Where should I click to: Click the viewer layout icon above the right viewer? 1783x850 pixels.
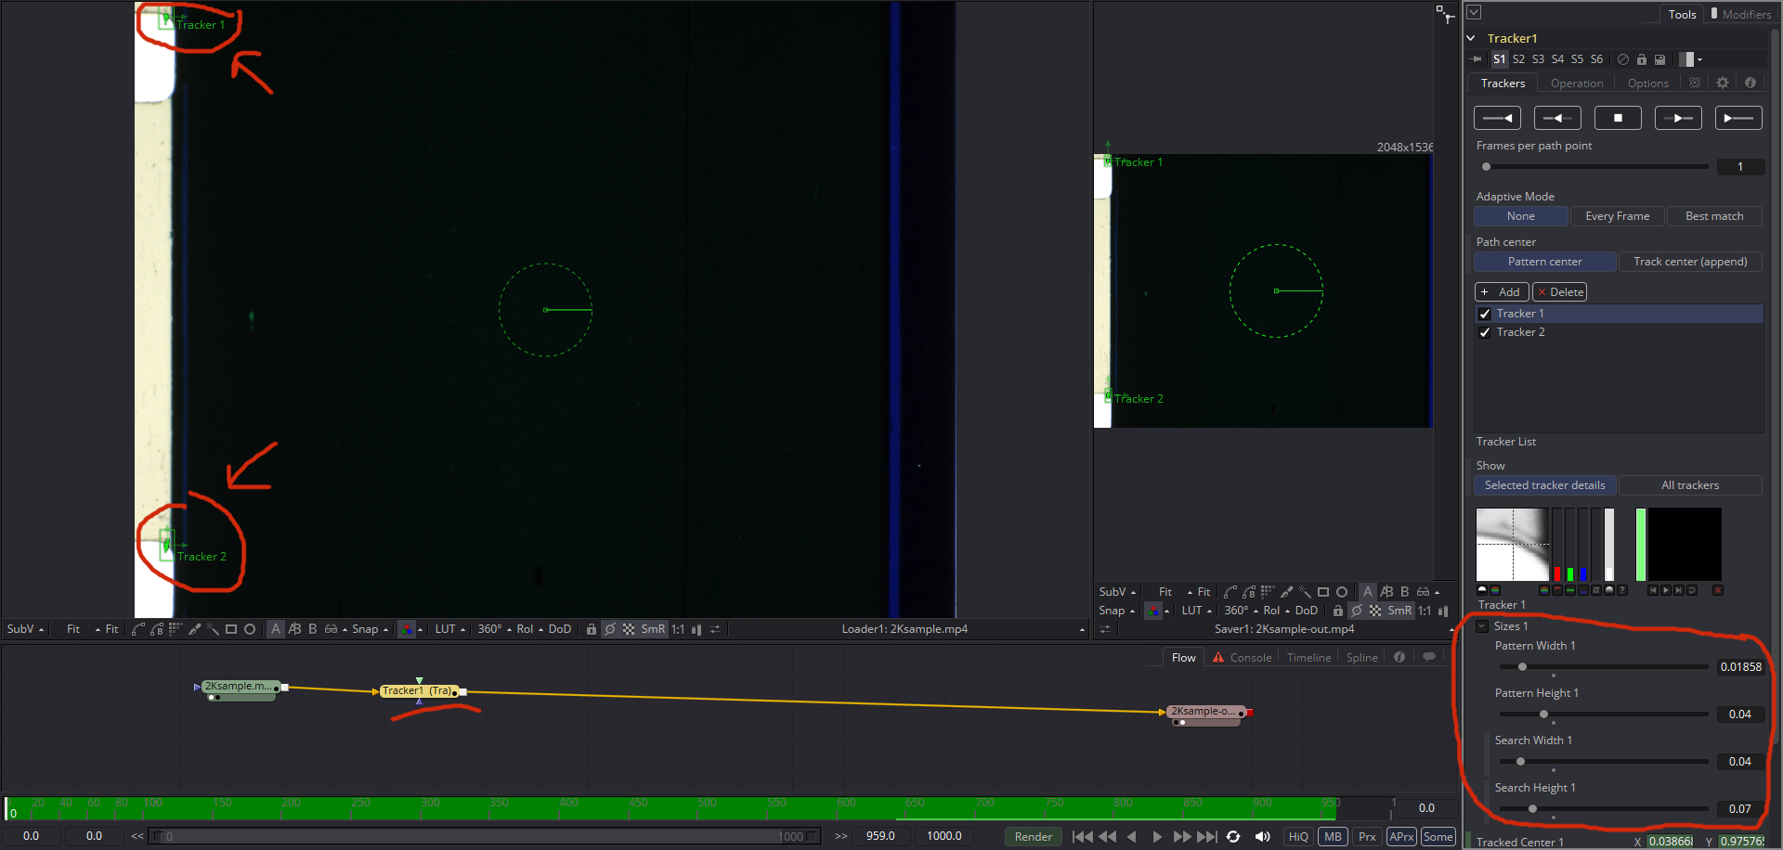click(1445, 14)
